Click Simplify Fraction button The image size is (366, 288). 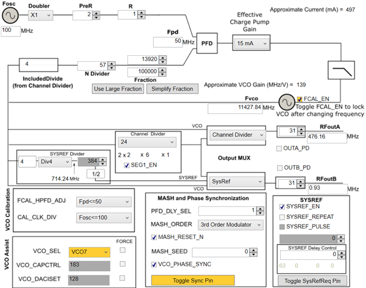(172, 89)
